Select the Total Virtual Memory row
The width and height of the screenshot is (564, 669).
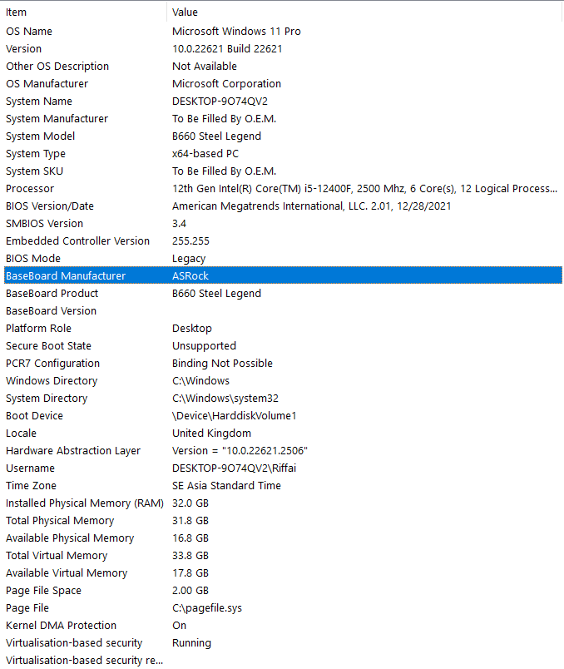(283, 556)
